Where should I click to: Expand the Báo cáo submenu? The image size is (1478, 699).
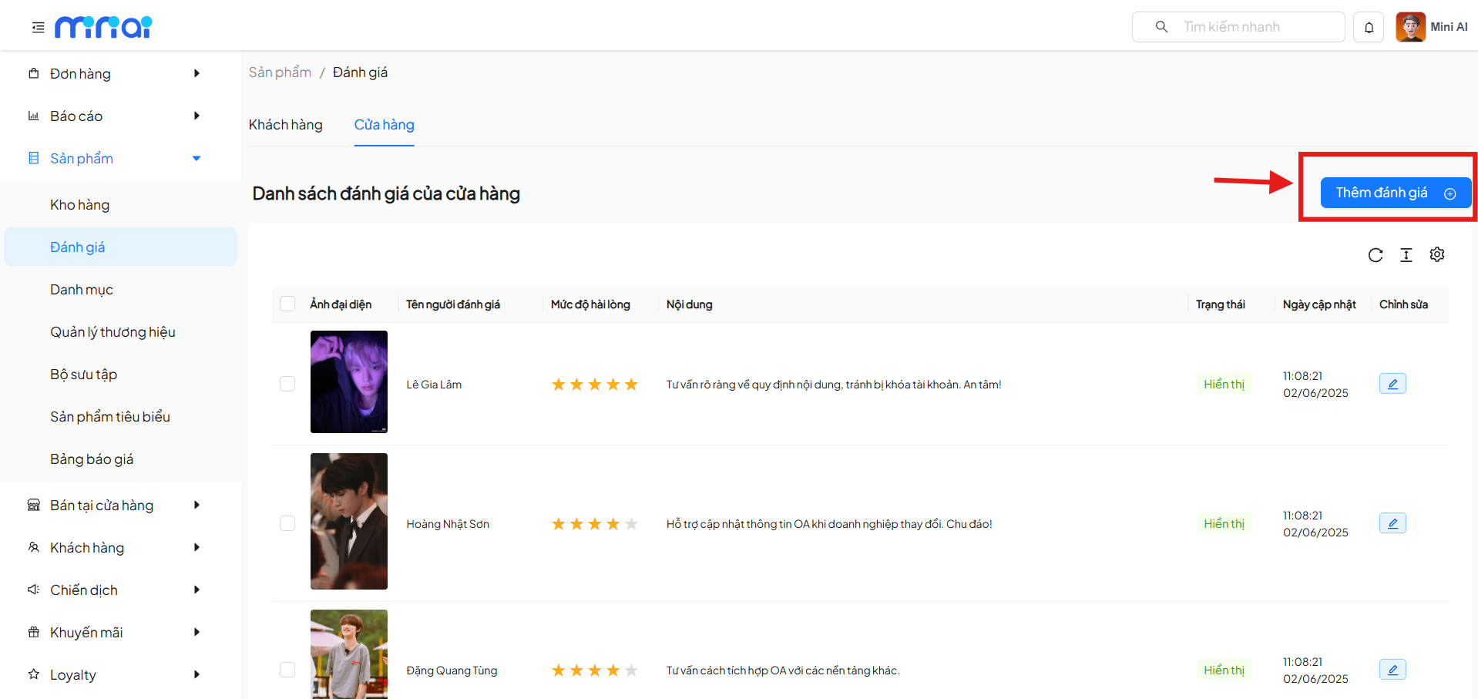116,116
